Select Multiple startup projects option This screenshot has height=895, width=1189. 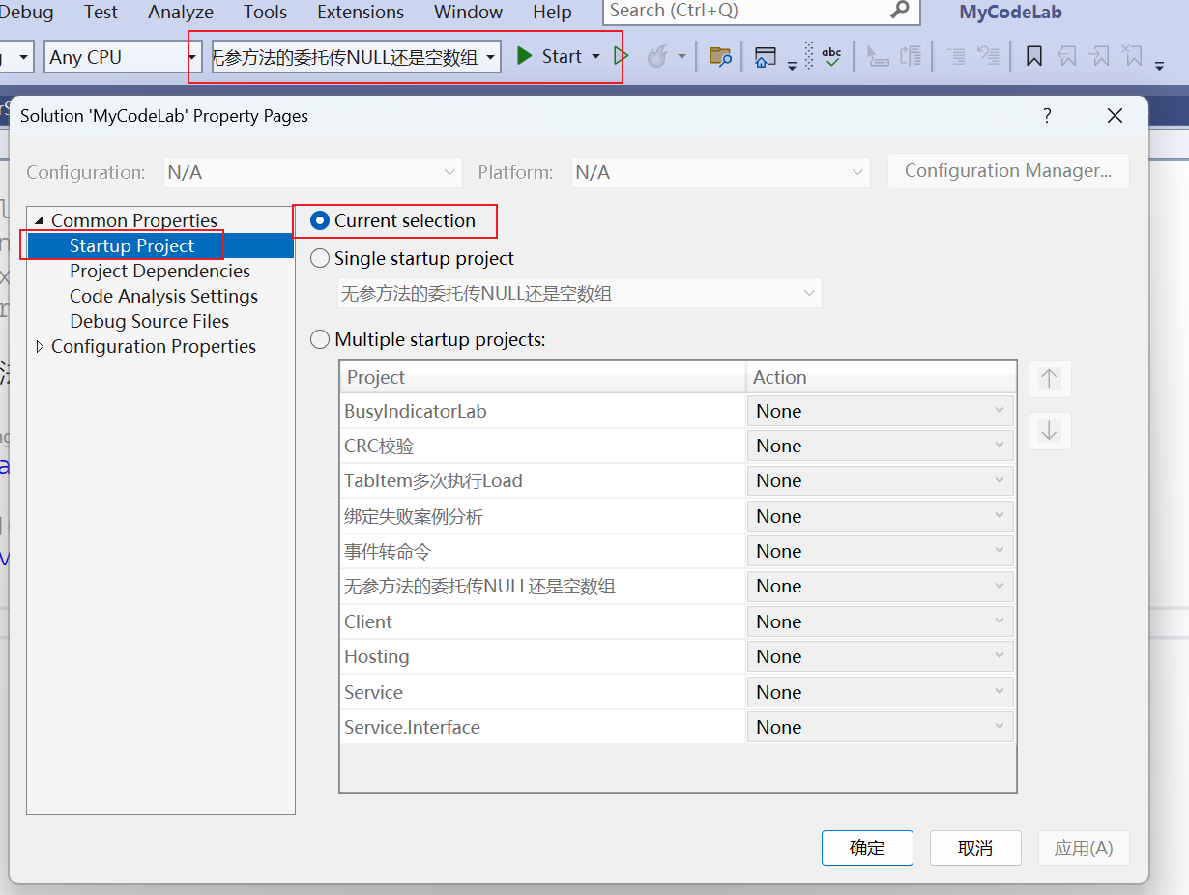pos(320,340)
